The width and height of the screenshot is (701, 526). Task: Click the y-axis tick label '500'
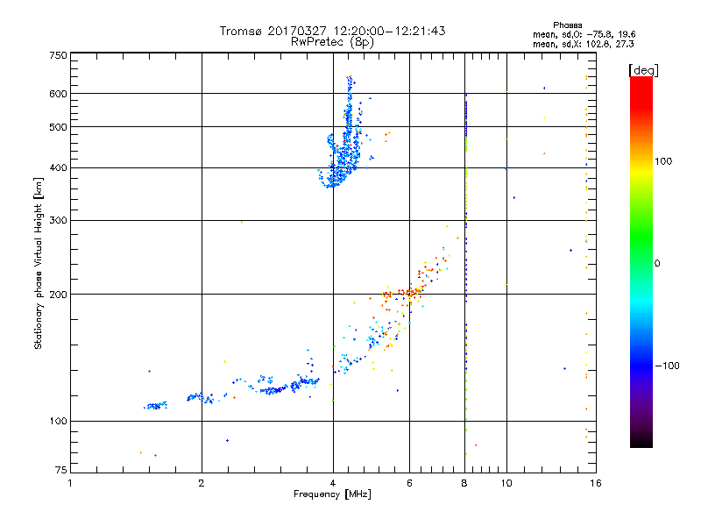pos(58,127)
